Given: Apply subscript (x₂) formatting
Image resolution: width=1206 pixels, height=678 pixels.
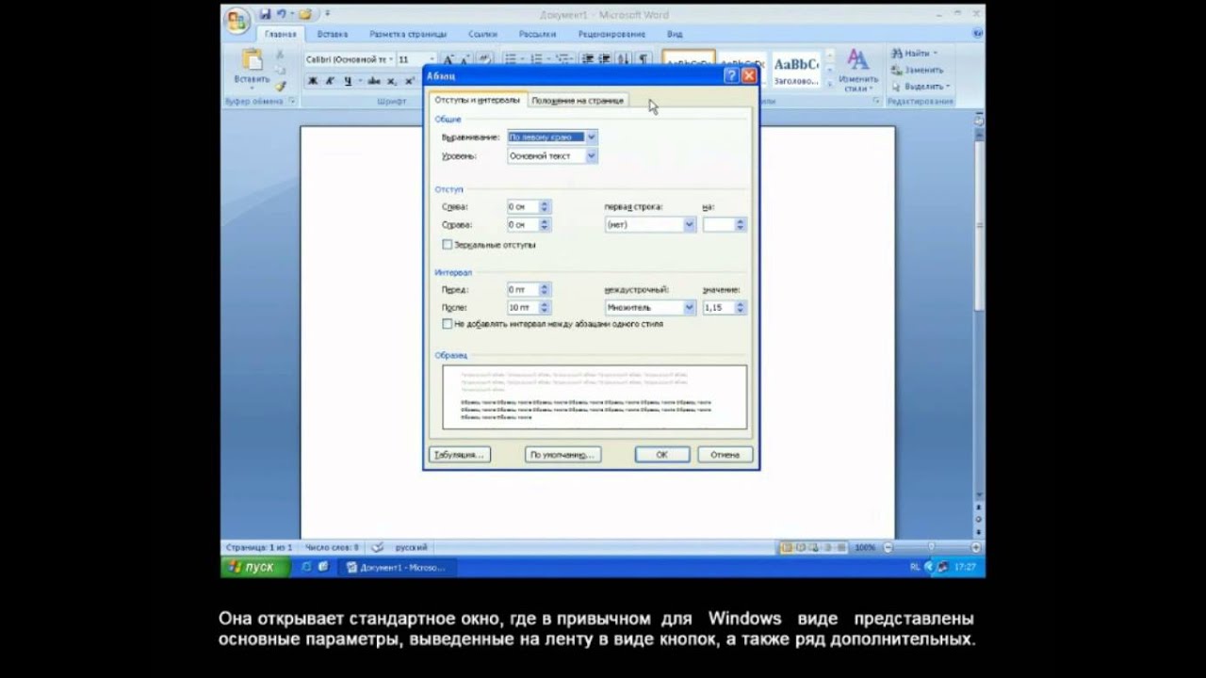Looking at the screenshot, I should [x=393, y=81].
